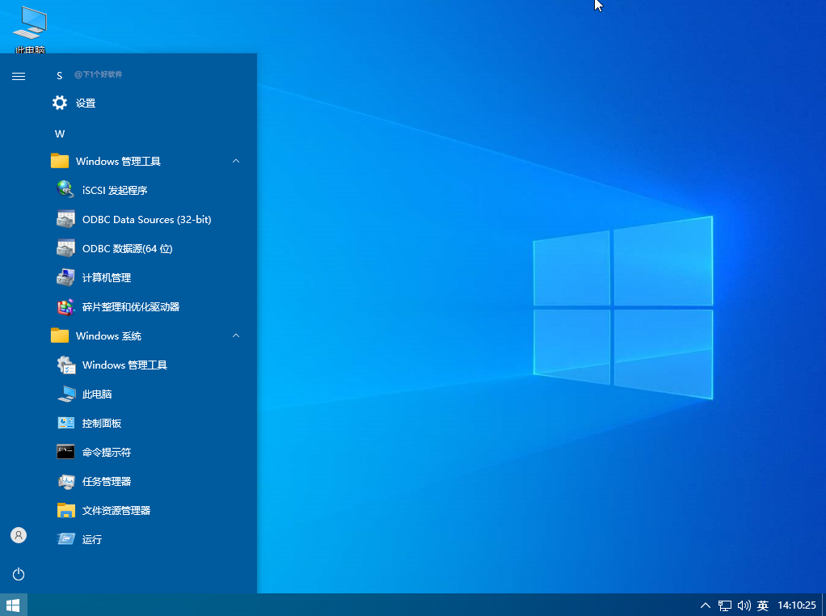826x616 pixels.
Task: Show hidden system tray icons
Action: [705, 605]
